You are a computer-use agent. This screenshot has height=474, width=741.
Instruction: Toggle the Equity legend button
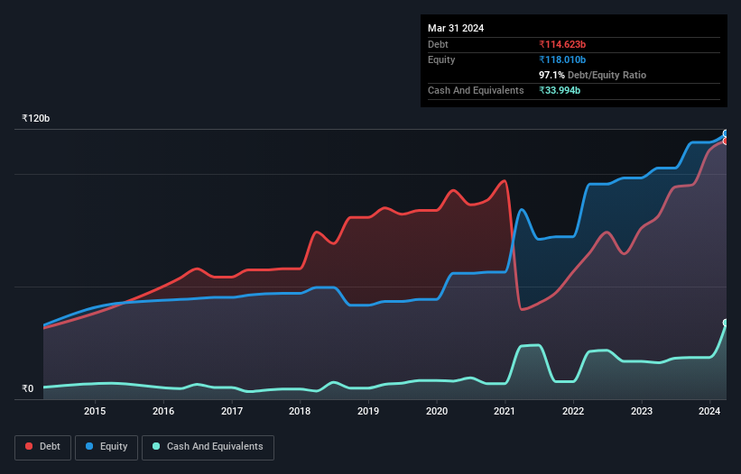pyautogui.click(x=107, y=447)
